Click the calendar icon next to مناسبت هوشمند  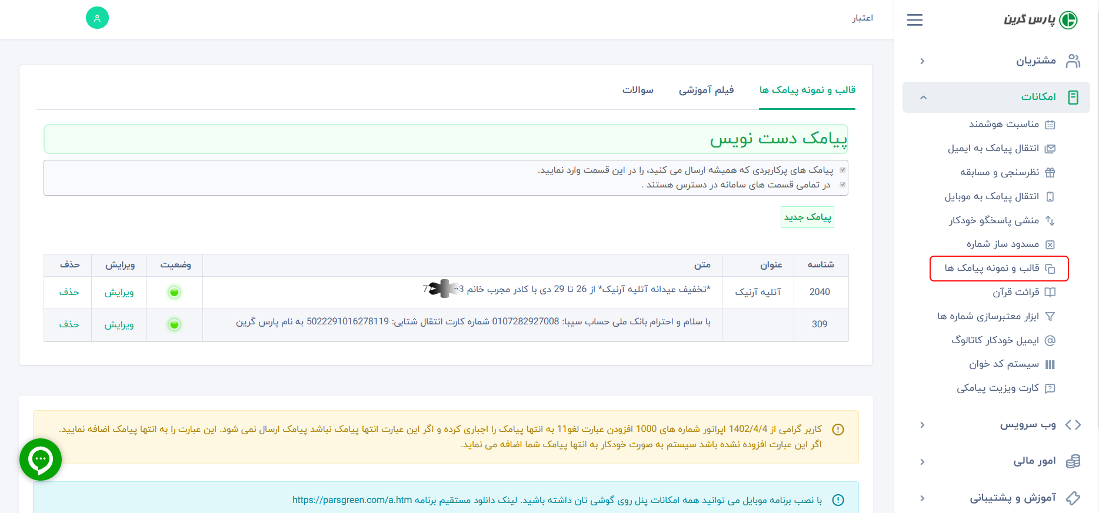tap(1050, 125)
